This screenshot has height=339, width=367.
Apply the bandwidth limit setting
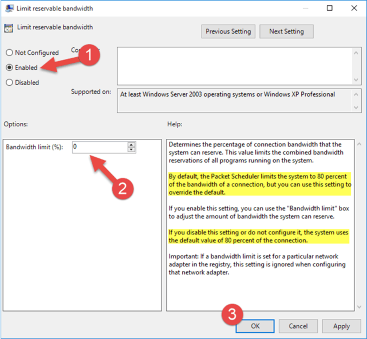(x=342, y=326)
